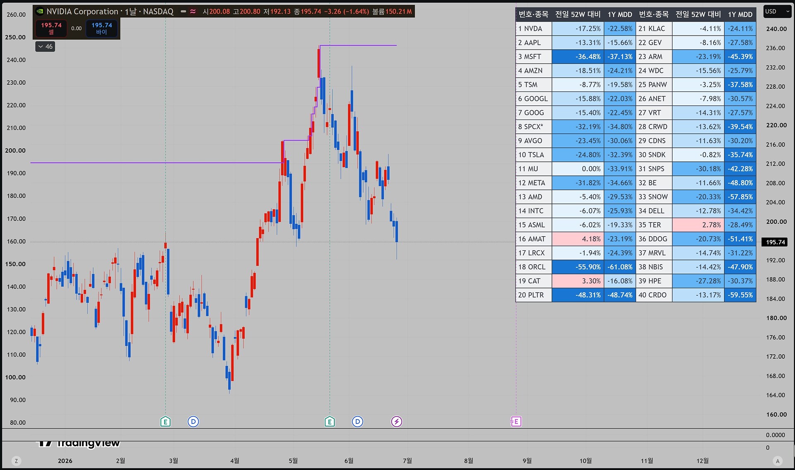Click the -59.55% MDD value for CRDO

[x=740, y=295]
